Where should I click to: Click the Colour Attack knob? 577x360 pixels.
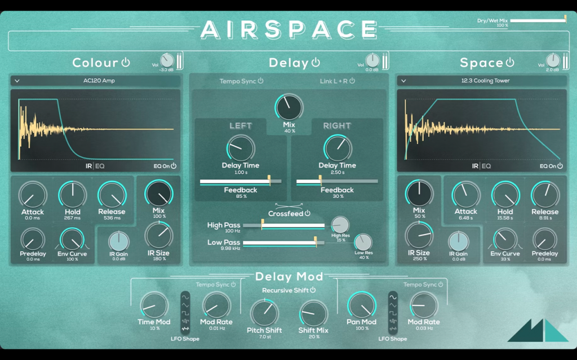point(33,195)
